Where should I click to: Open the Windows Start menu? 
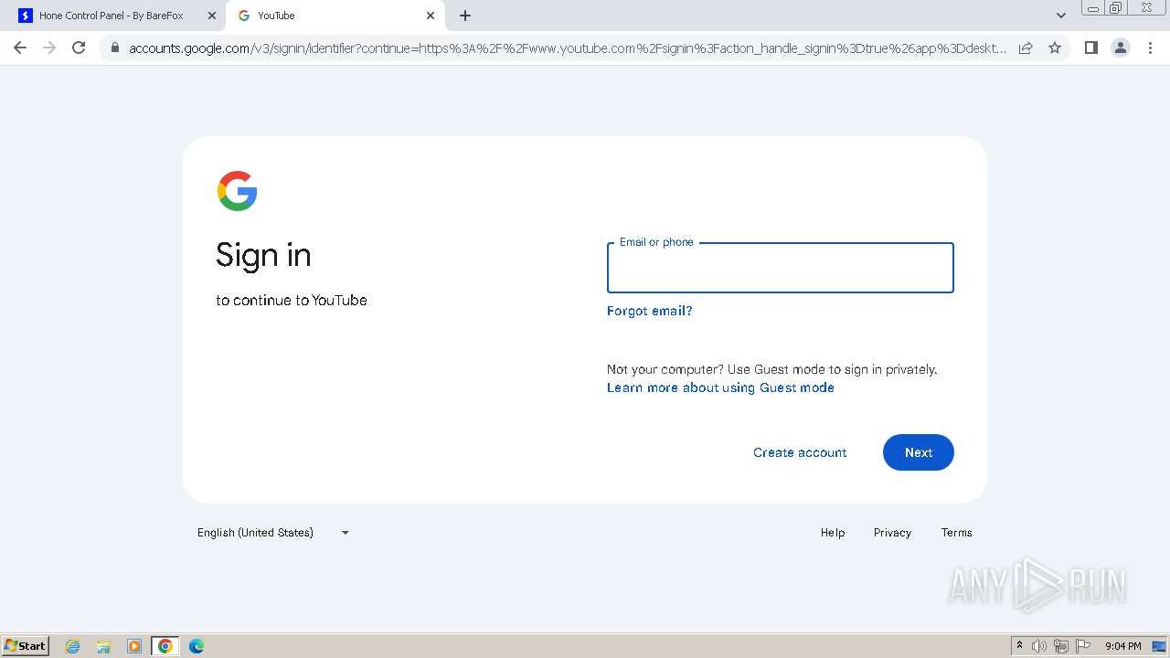(26, 646)
